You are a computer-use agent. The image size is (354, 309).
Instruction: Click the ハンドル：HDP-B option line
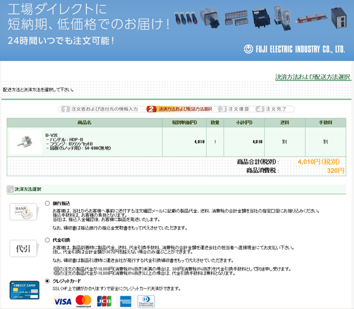65,140
